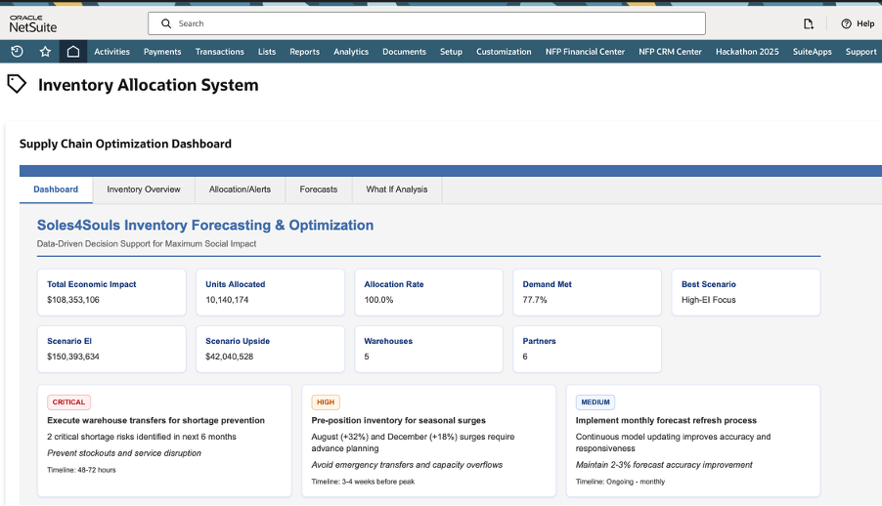Go to Home via house icon

click(73, 52)
